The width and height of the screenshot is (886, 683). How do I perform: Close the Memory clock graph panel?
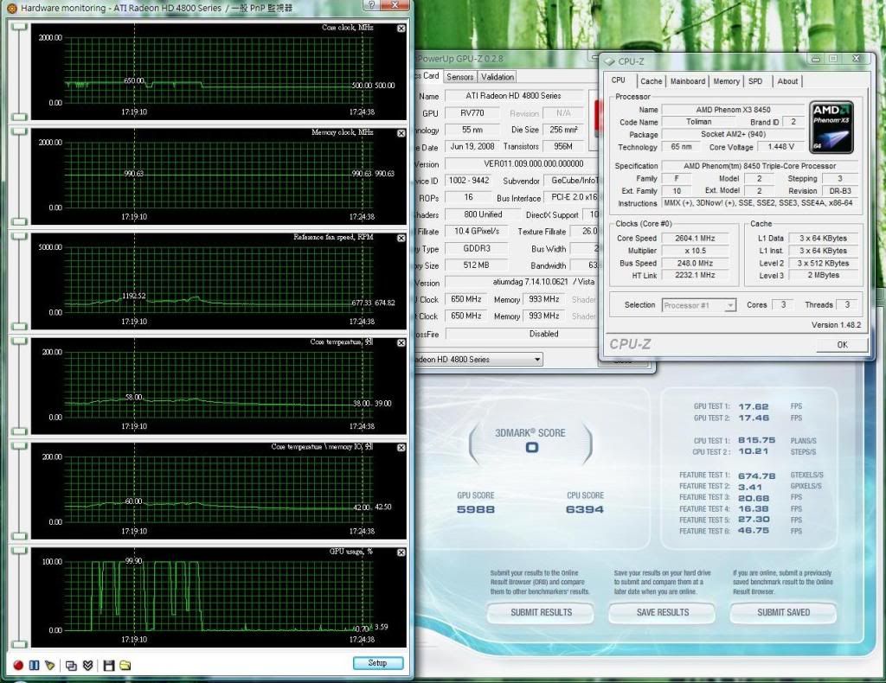[401, 133]
